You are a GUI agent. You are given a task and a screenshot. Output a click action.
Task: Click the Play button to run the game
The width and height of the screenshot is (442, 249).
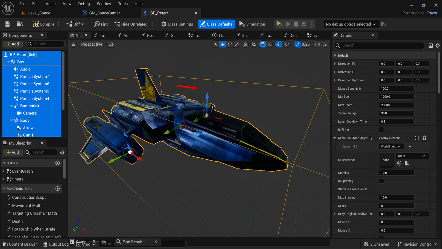pos(279,24)
